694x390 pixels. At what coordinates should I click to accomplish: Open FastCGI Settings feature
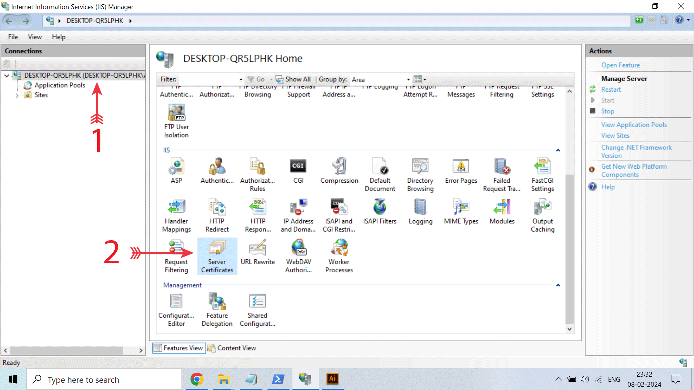(543, 175)
